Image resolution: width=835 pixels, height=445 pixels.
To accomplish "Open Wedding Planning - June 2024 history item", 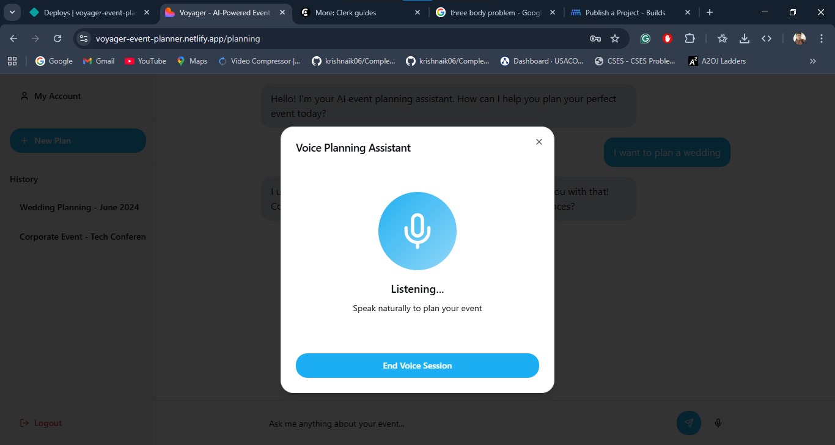I will [79, 207].
